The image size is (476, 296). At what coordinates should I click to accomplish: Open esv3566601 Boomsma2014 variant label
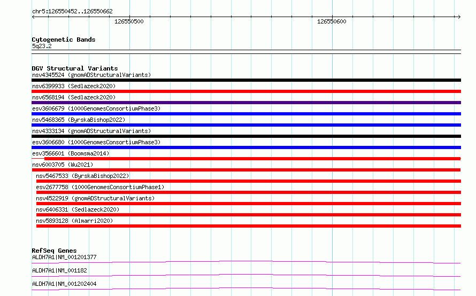click(71, 153)
